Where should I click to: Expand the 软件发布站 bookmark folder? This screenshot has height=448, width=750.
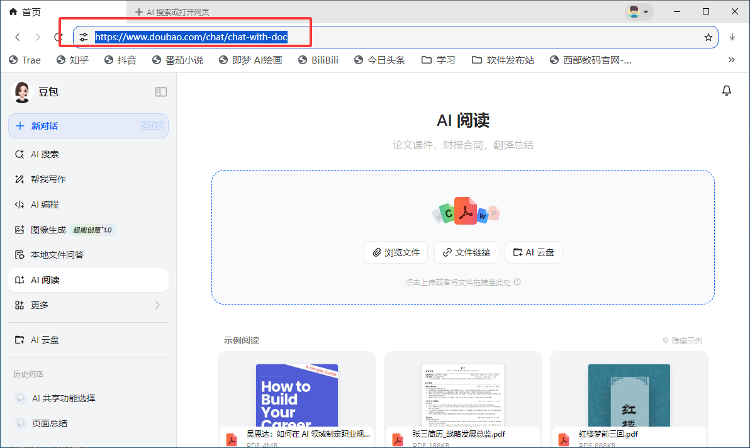pos(503,60)
